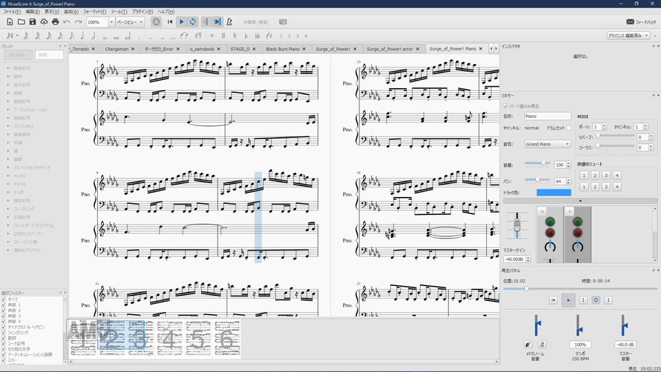Click the フィードバック button
The image size is (661, 372).
tap(640, 22)
